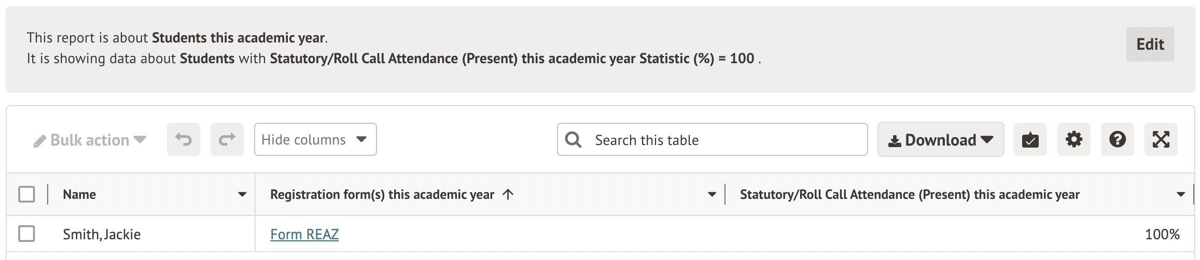This screenshot has width=1200, height=260.
Task: Expand table to fullscreen
Action: pyautogui.click(x=1161, y=139)
